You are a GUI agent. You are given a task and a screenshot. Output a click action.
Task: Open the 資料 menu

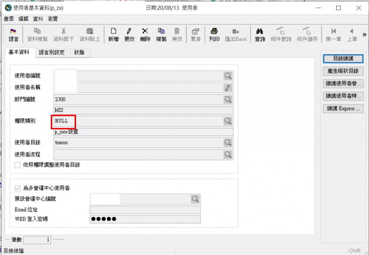coord(38,19)
